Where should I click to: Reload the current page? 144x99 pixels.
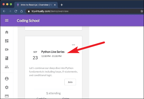tap(16, 11)
